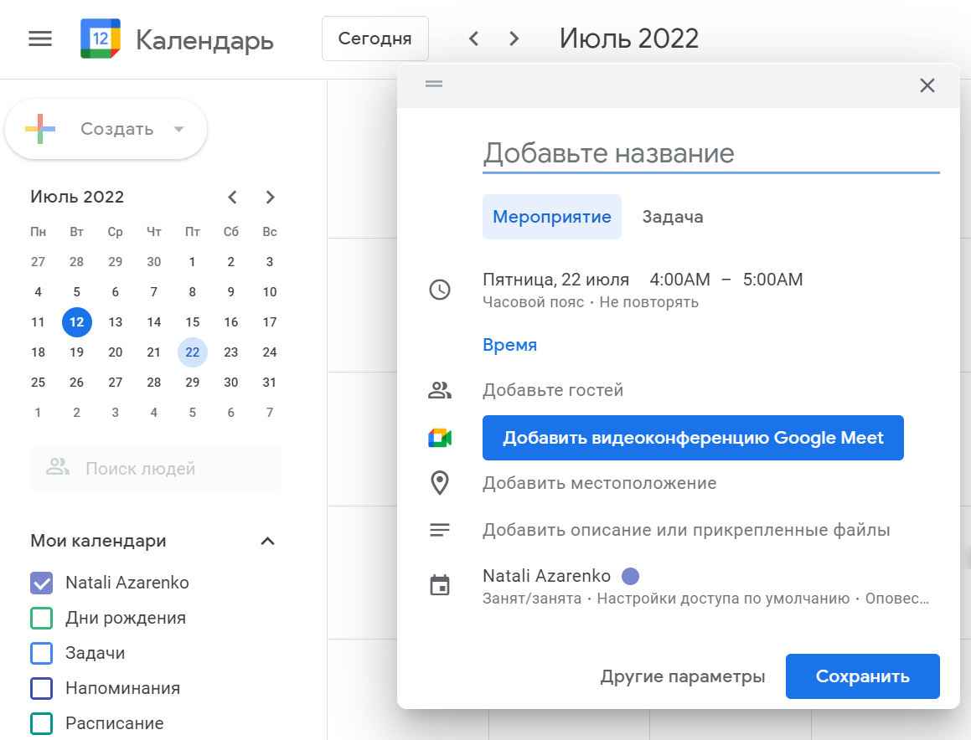Viewport: 971px width, 740px height.
Task: Go to next month in header
Action: pos(514,39)
